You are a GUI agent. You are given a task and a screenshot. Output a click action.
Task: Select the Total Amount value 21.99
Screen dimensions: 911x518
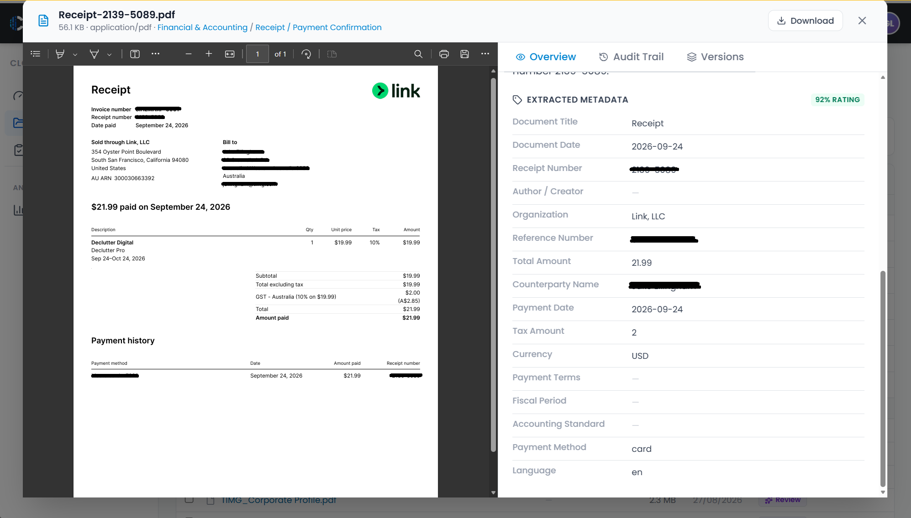pos(642,263)
